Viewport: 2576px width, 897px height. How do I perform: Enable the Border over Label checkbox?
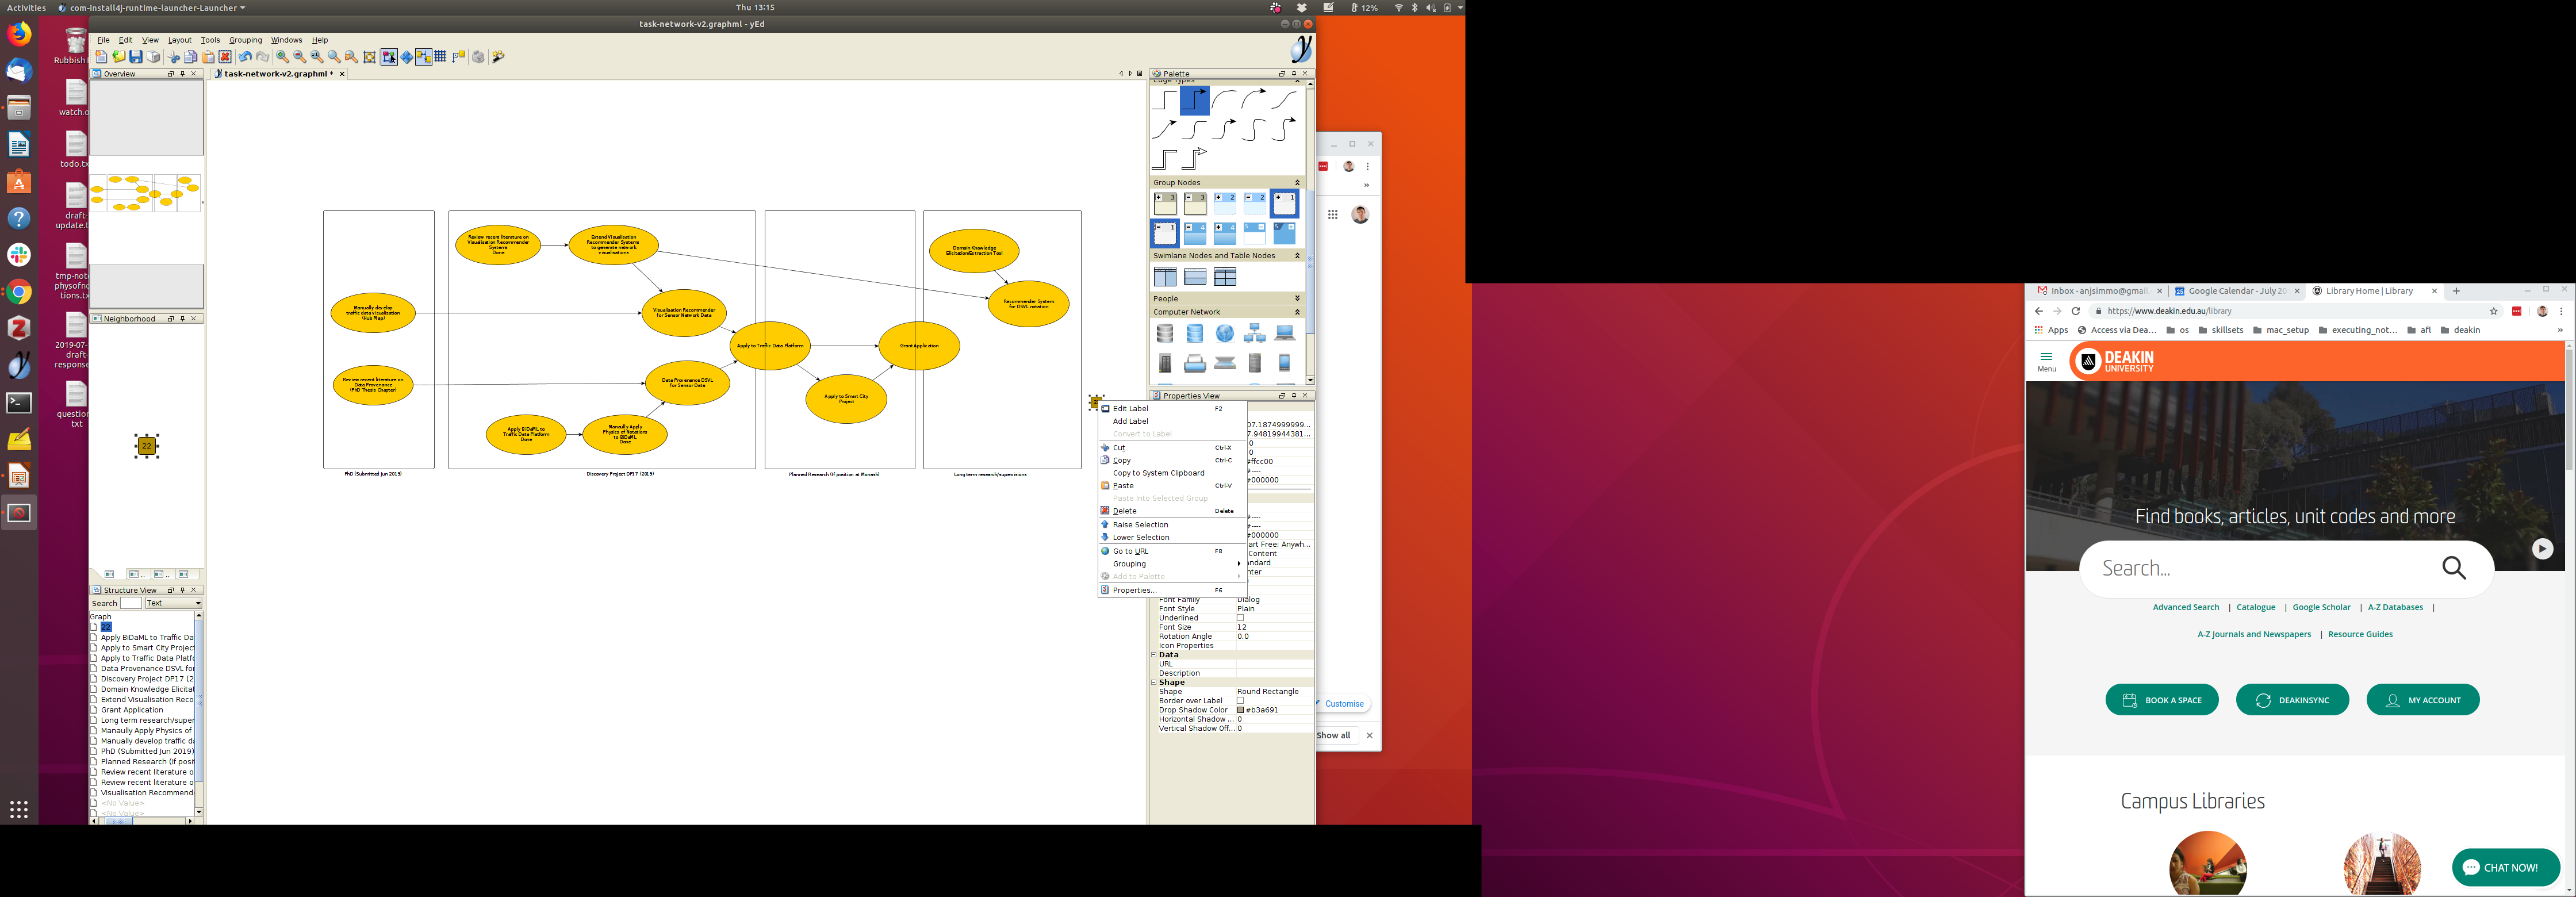click(x=1240, y=701)
